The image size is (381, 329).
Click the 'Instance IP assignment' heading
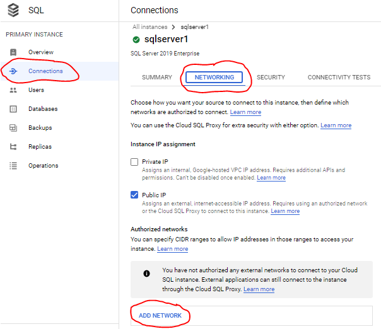[x=163, y=144]
